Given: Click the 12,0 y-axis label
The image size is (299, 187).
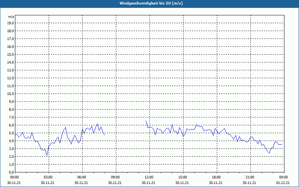Looking at the screenshot, I should click(11, 78).
